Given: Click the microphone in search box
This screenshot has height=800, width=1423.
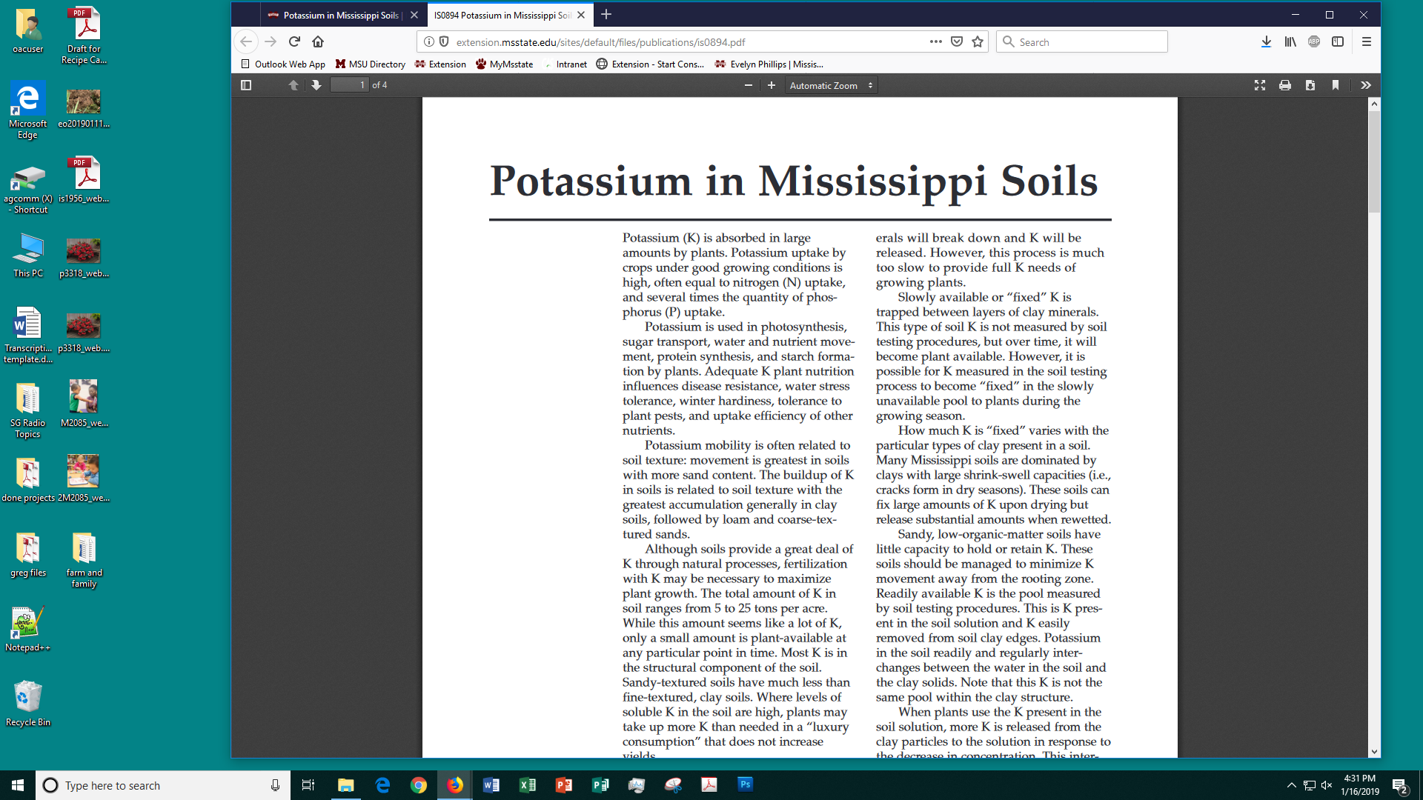Looking at the screenshot, I should (x=275, y=785).
